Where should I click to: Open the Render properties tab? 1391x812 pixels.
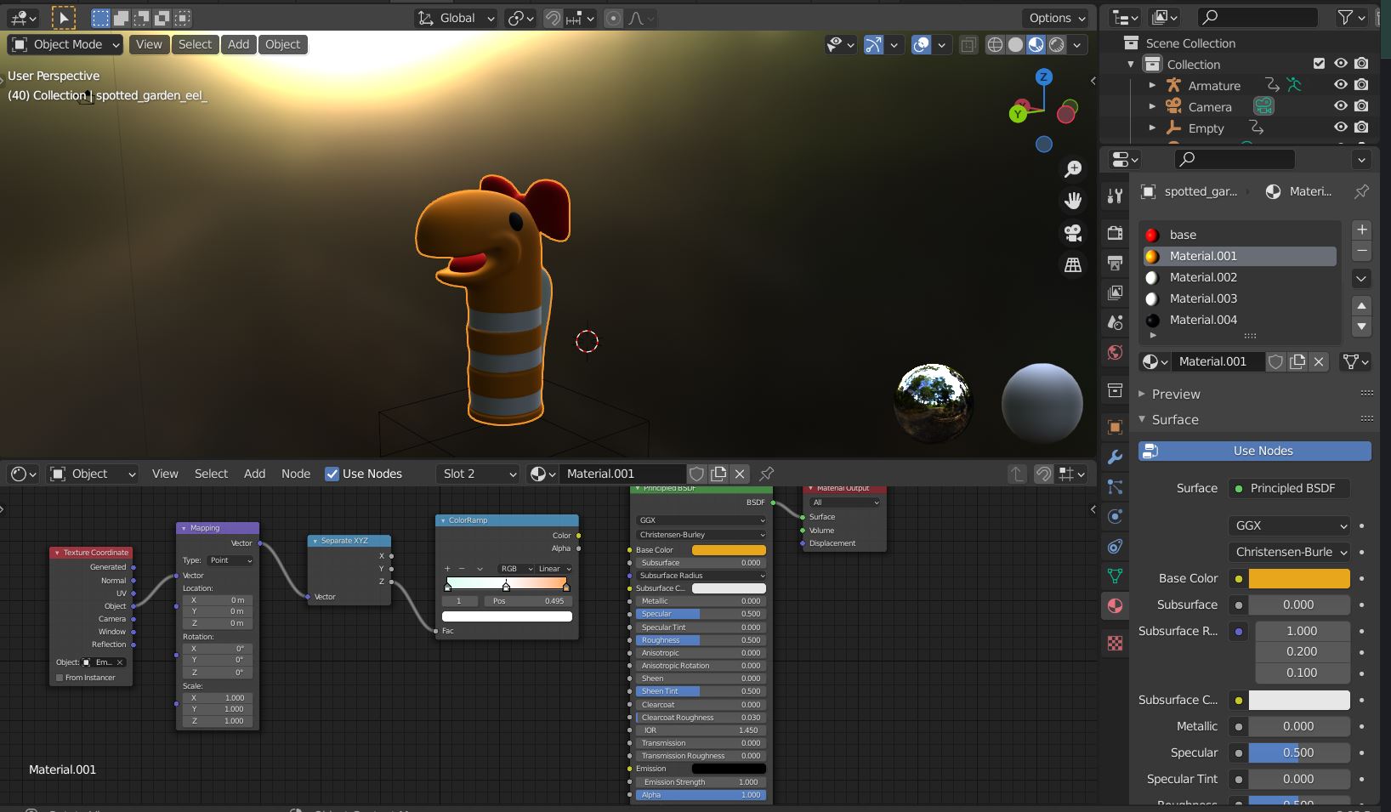point(1116,232)
